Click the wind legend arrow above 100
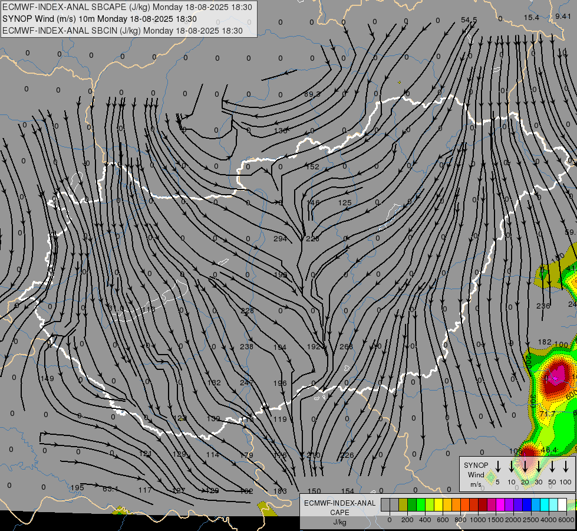The width and height of the screenshot is (577, 531). tap(566, 467)
